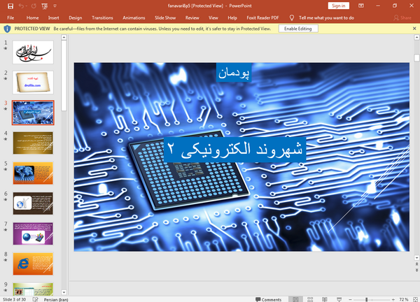This screenshot has height=302, width=420.
Task: Click the Ribbon Display Options icon
Action: coord(361,6)
